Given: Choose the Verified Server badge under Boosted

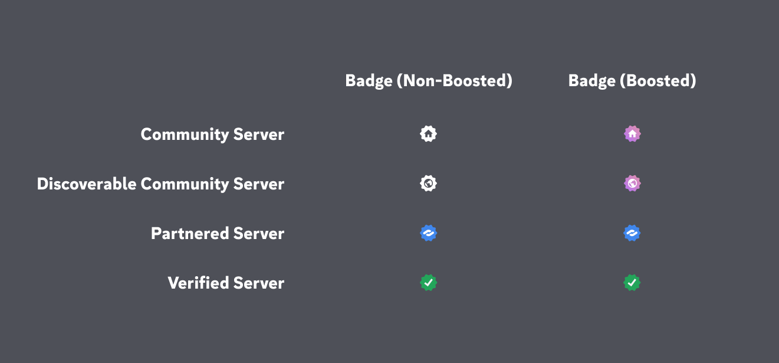Looking at the screenshot, I should click(632, 283).
